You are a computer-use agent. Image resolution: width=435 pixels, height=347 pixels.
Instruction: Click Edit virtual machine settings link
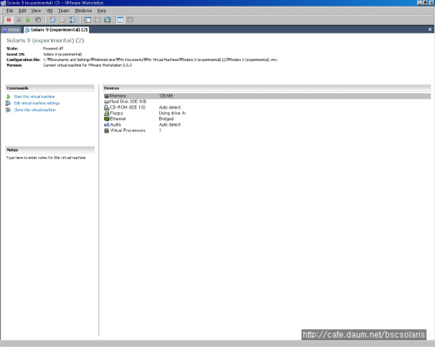(x=37, y=103)
